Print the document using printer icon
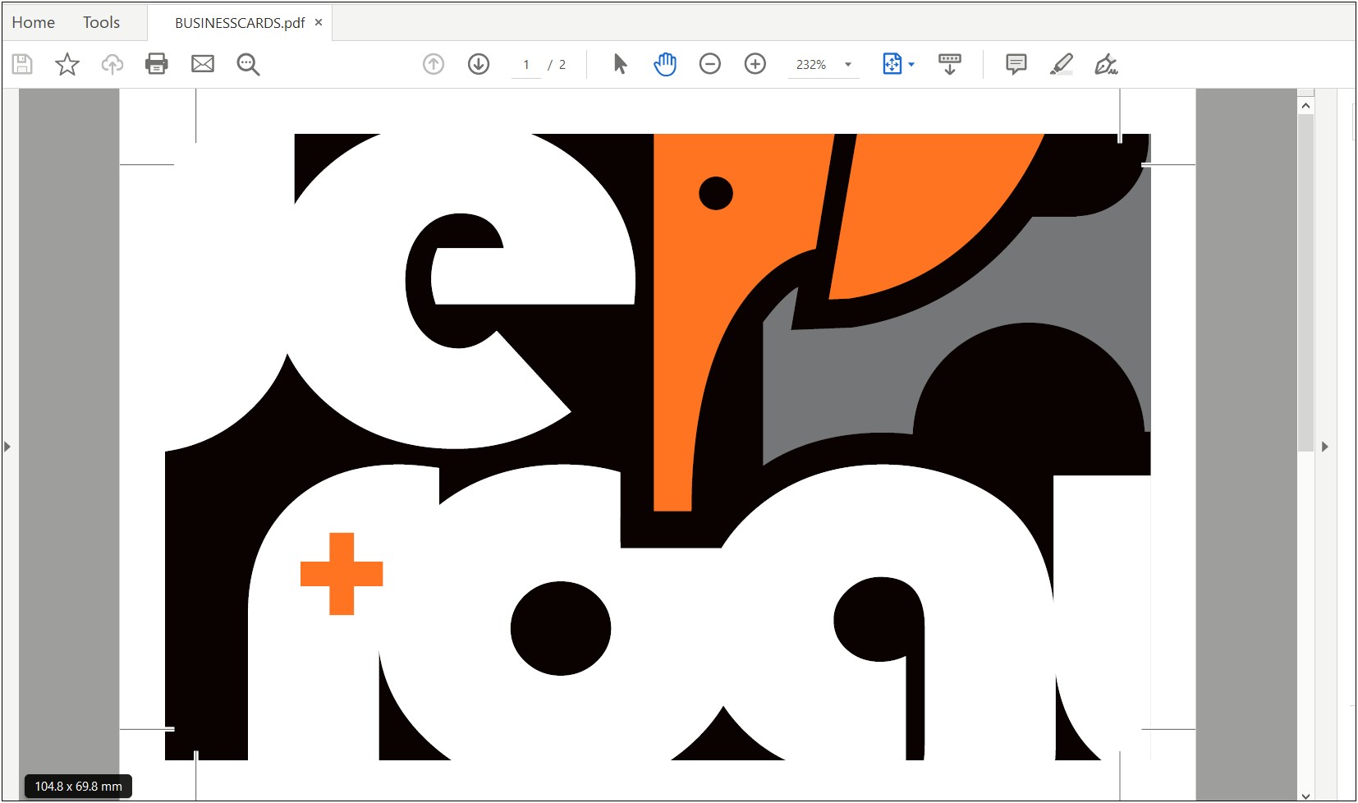 click(157, 64)
